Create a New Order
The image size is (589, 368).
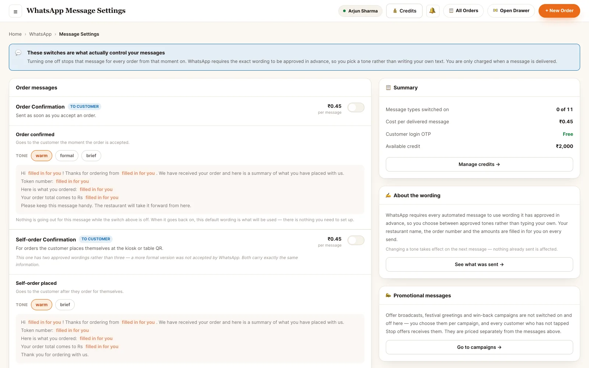point(559,11)
